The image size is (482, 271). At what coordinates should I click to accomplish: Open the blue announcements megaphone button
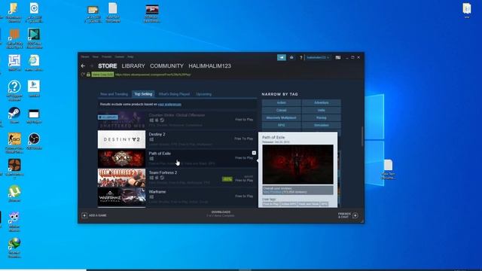click(x=281, y=57)
